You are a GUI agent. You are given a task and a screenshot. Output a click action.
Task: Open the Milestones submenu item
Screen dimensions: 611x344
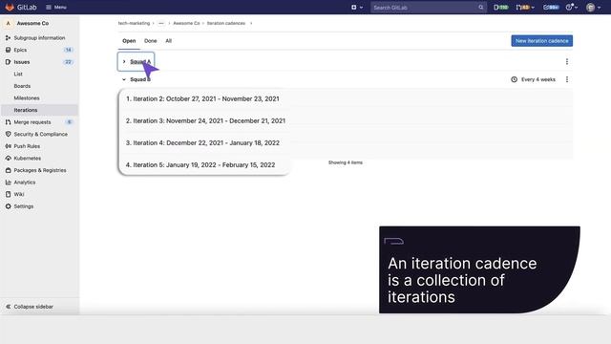click(27, 98)
